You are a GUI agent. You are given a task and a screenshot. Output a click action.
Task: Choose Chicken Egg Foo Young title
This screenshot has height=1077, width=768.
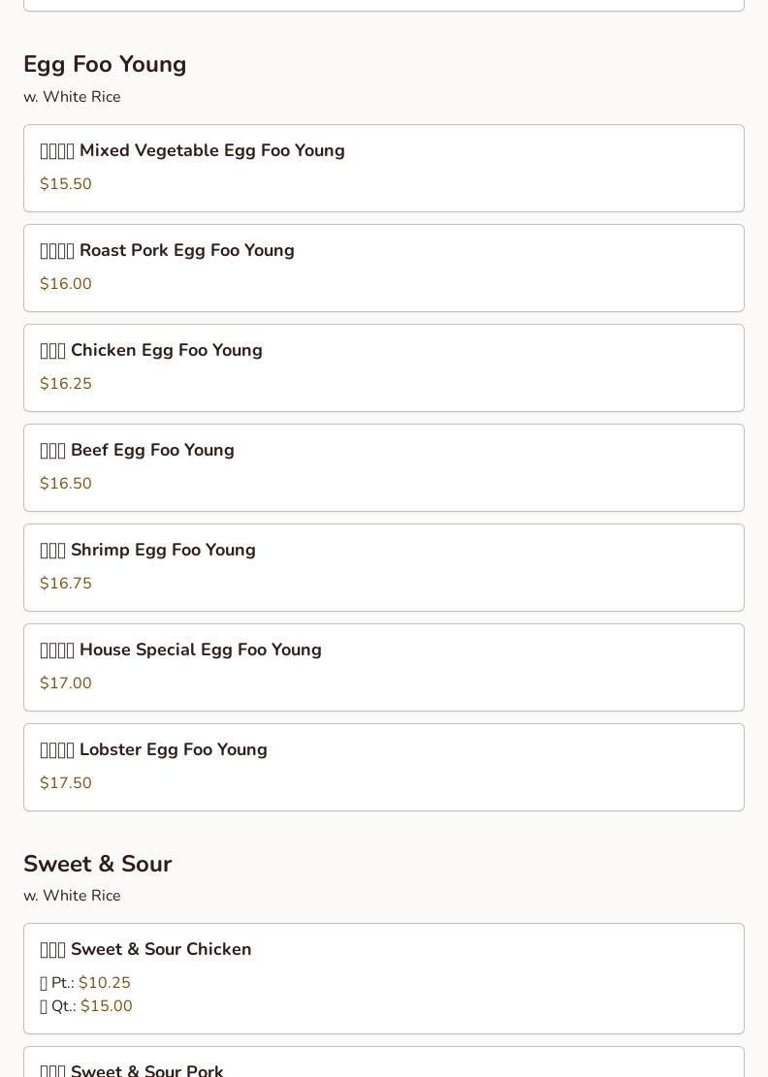pyautogui.click(x=166, y=350)
